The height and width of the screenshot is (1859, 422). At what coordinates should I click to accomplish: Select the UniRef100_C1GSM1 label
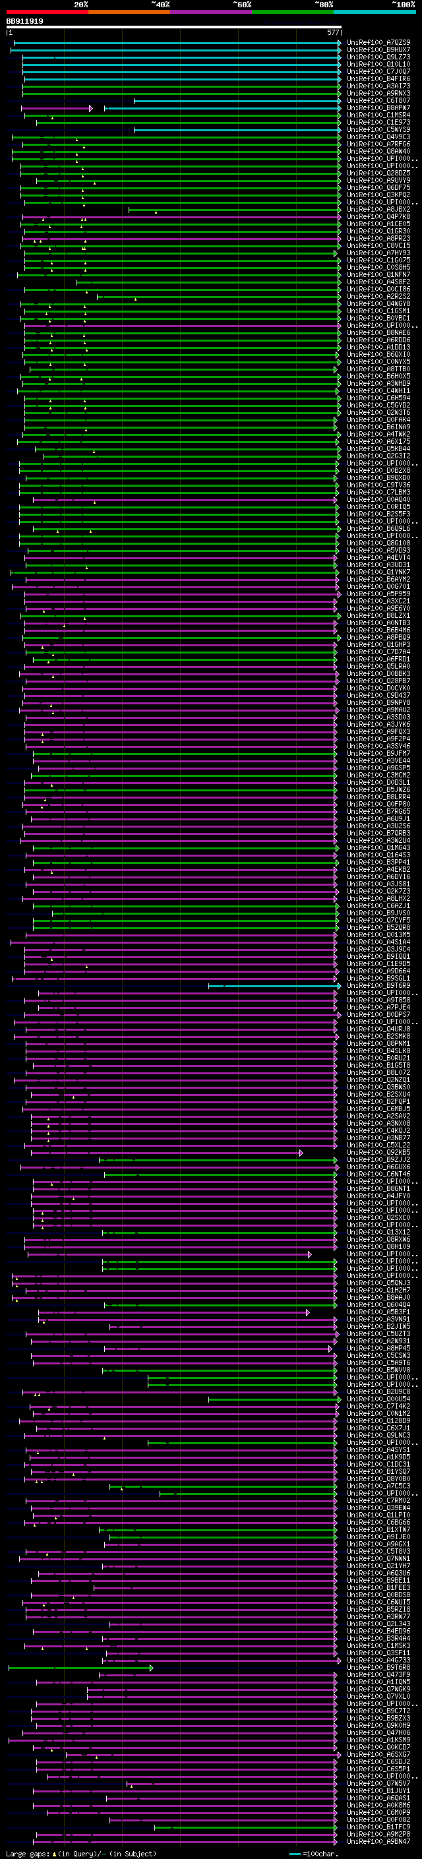[x=378, y=311]
